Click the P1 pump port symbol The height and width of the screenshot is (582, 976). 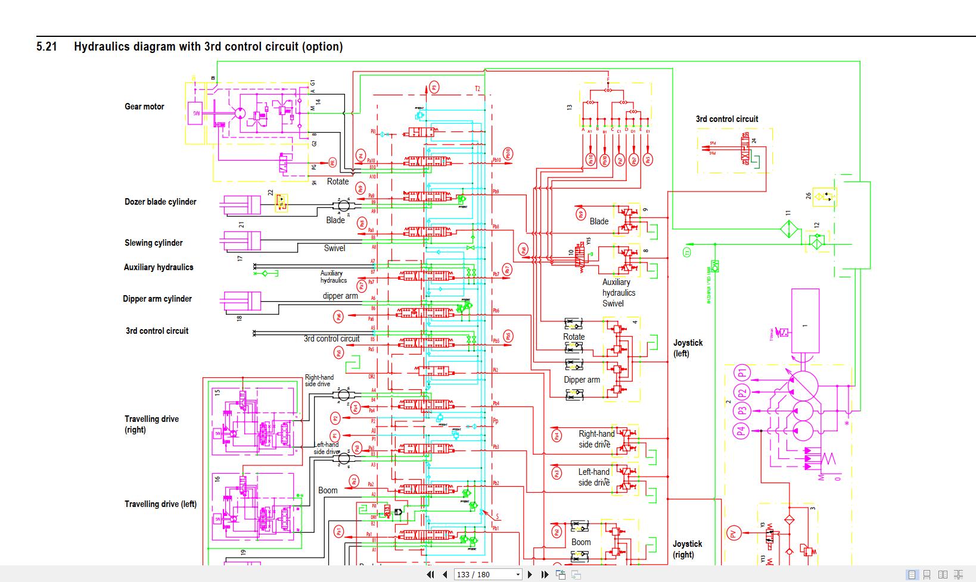tap(742, 374)
